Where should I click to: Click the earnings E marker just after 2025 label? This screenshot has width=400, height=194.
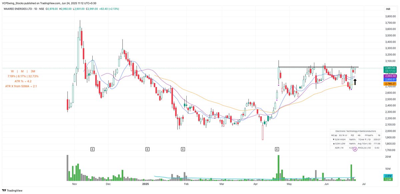coord(147,150)
